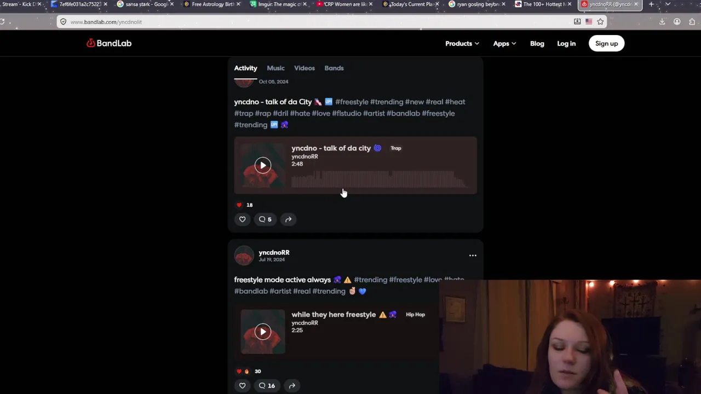Click the BandLab logo
The image size is (701, 394).
pos(109,43)
